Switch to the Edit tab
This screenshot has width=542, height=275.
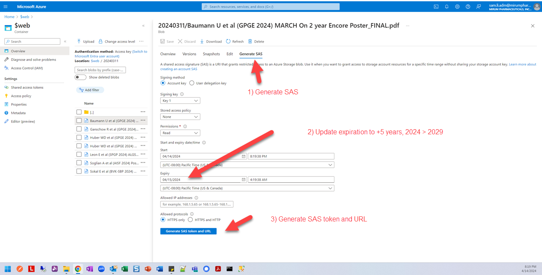pyautogui.click(x=230, y=54)
